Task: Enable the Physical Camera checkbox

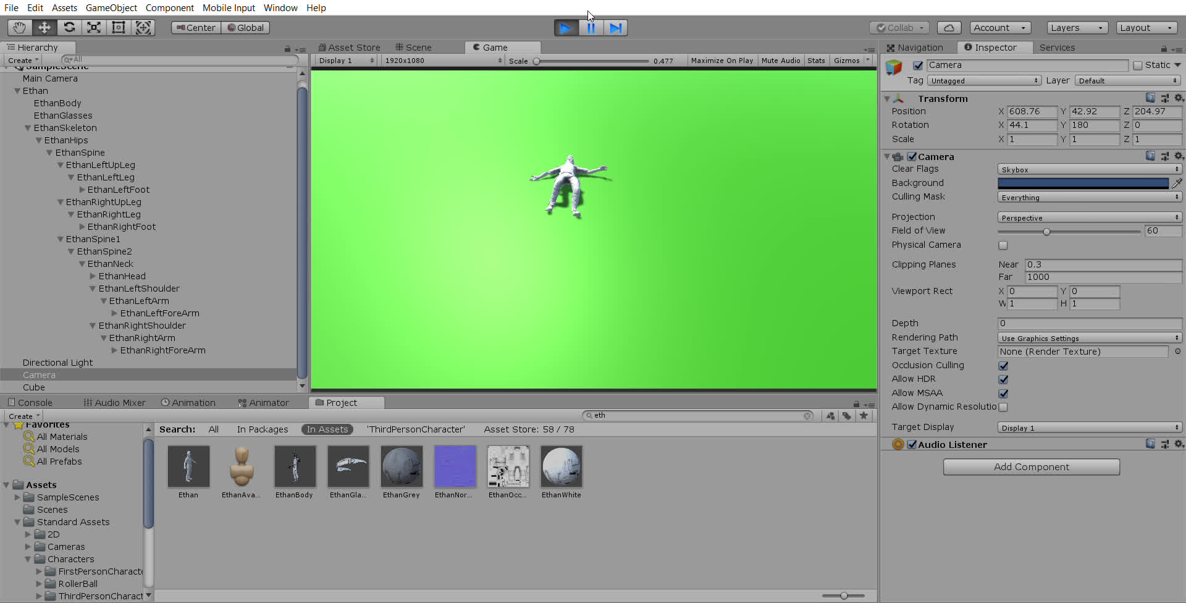Action: (x=1003, y=245)
